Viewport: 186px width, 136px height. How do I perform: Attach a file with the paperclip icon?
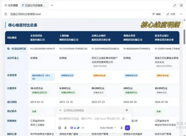point(65,128)
